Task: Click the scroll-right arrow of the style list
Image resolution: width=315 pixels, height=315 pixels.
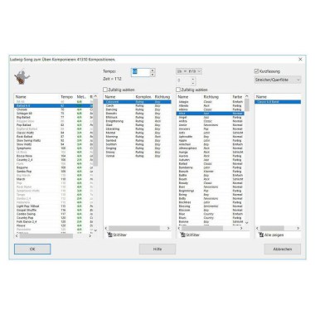Action: click(x=90, y=235)
